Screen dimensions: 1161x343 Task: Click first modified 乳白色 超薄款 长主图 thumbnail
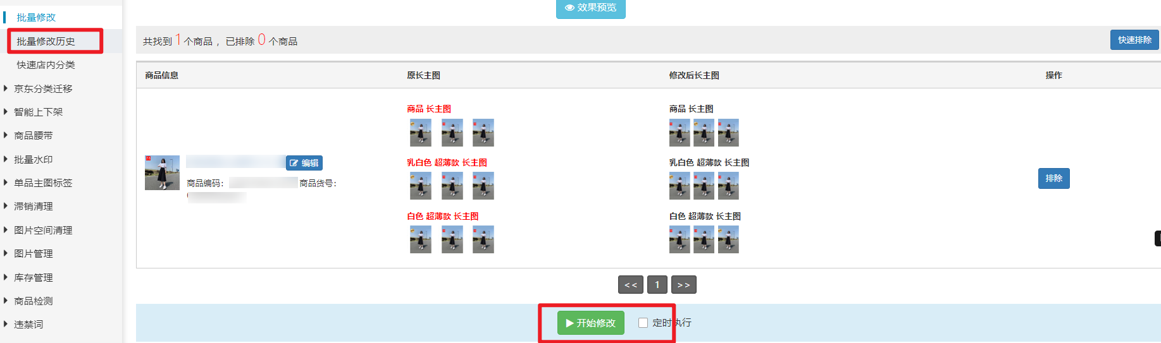click(680, 186)
